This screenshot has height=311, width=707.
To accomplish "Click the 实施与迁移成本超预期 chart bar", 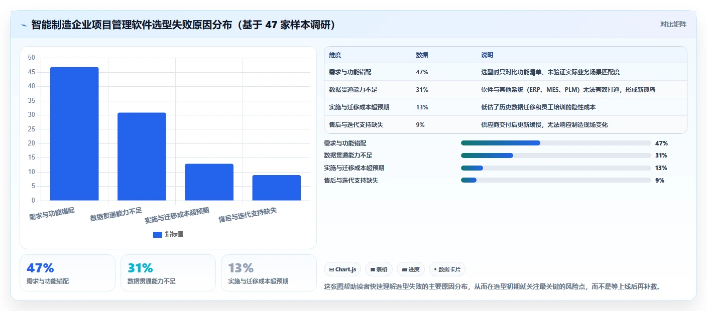I will (x=209, y=182).
